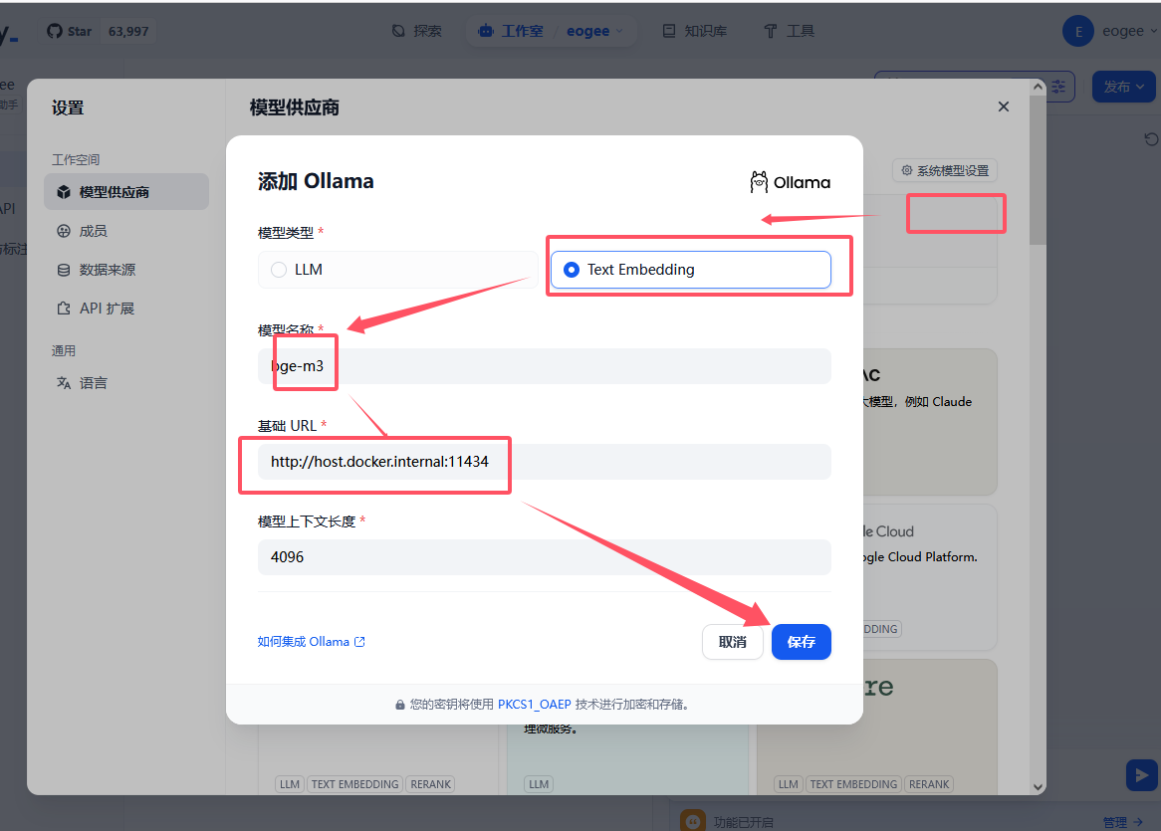Open the 如何集成 Ollama help link
1161x831 pixels.
(x=311, y=642)
